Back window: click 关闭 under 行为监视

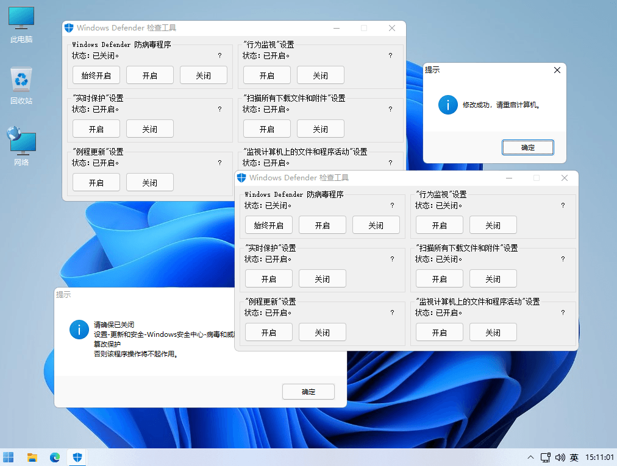coord(320,75)
